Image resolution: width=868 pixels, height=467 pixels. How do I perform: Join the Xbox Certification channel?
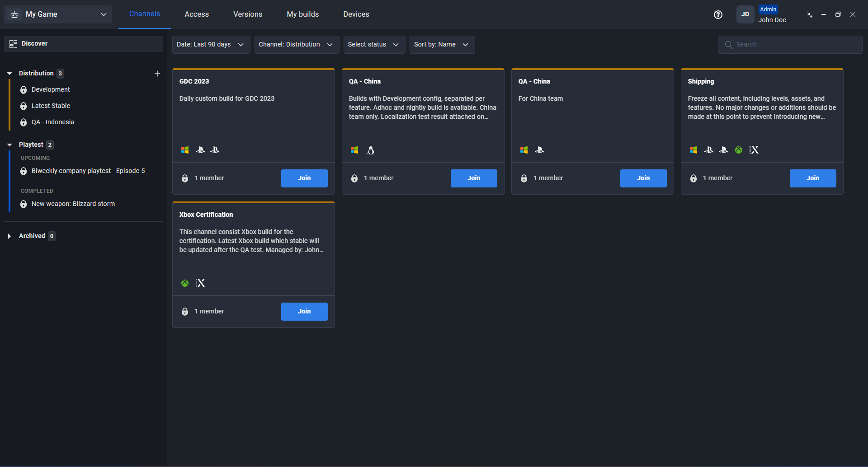304,312
